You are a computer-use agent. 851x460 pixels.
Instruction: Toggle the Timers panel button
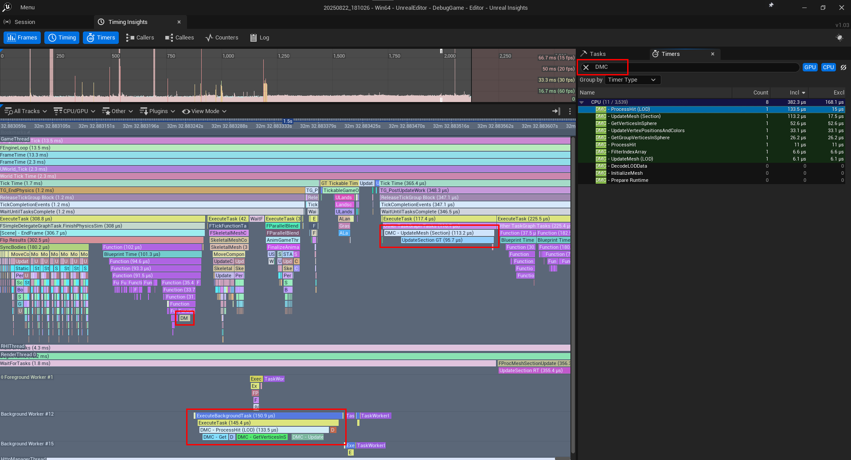pos(101,38)
